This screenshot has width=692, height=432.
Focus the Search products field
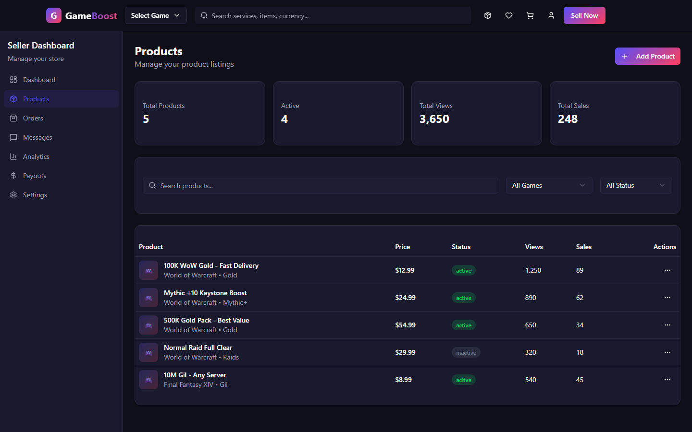(320, 185)
